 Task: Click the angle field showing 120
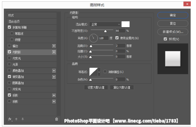point(104,38)
